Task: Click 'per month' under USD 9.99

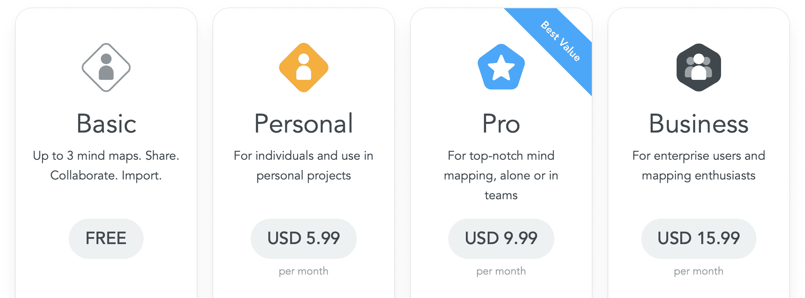Action: pyautogui.click(x=501, y=271)
